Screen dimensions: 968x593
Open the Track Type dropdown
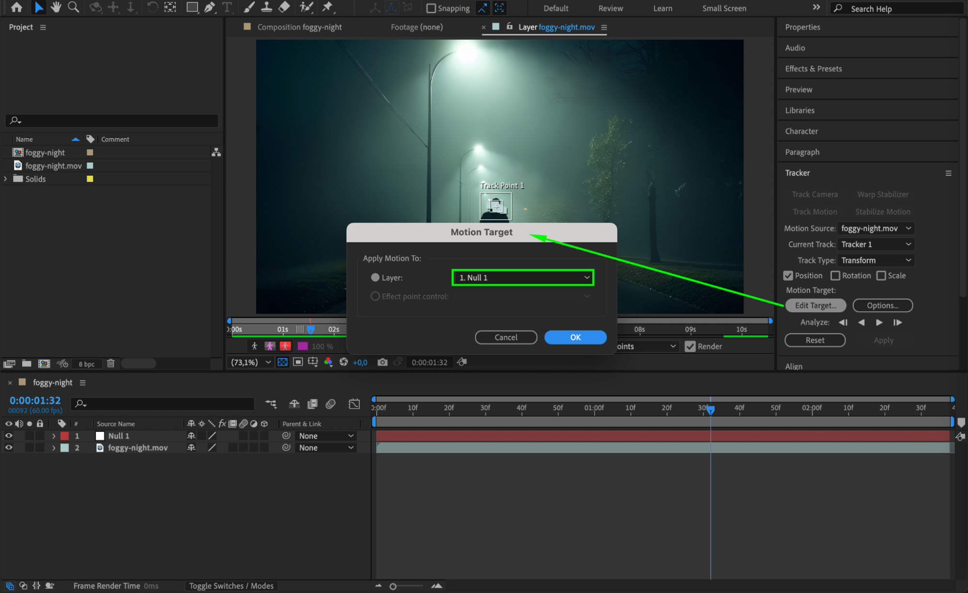pos(876,260)
